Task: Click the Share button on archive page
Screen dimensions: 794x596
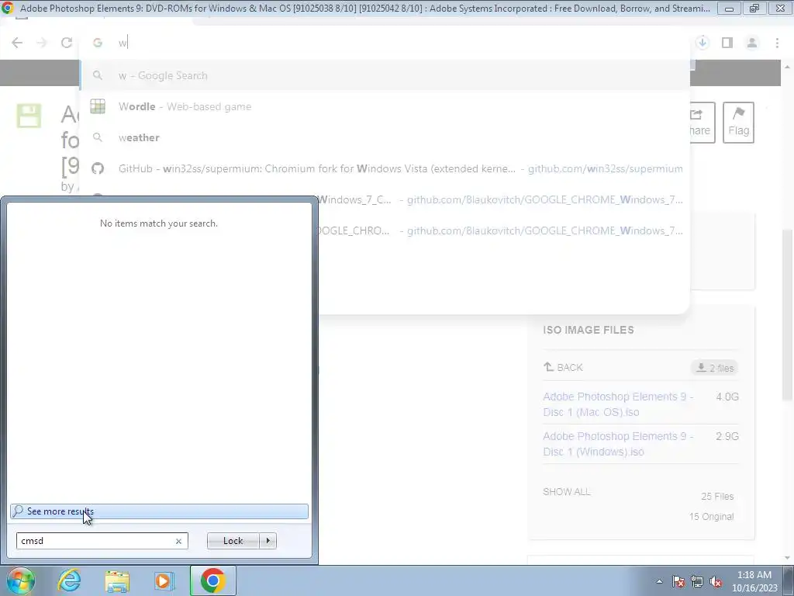Action: (x=703, y=123)
